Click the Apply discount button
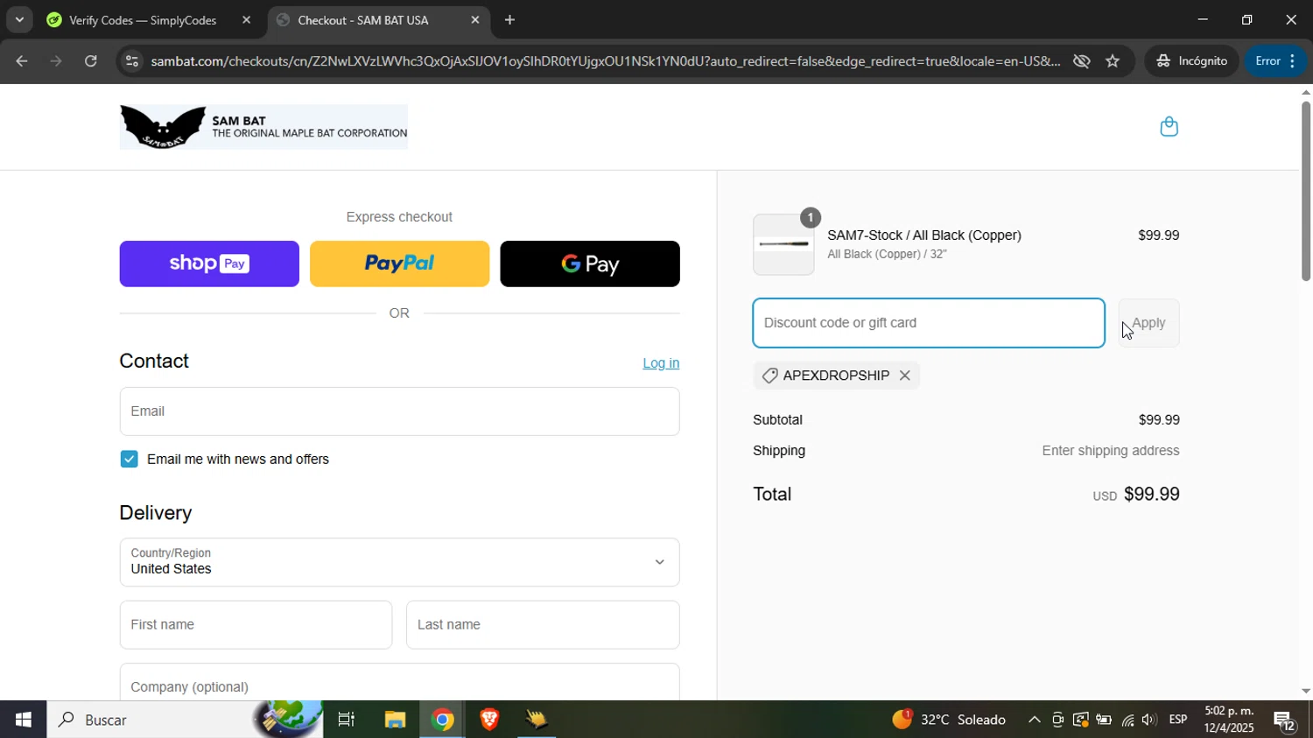1313x738 pixels. 1148,323
